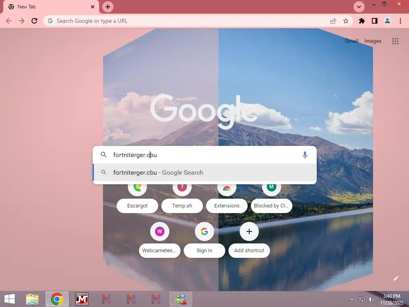Screen dimensions: 409x307
Task: Close the New Tab tab
Action: click(x=93, y=7)
